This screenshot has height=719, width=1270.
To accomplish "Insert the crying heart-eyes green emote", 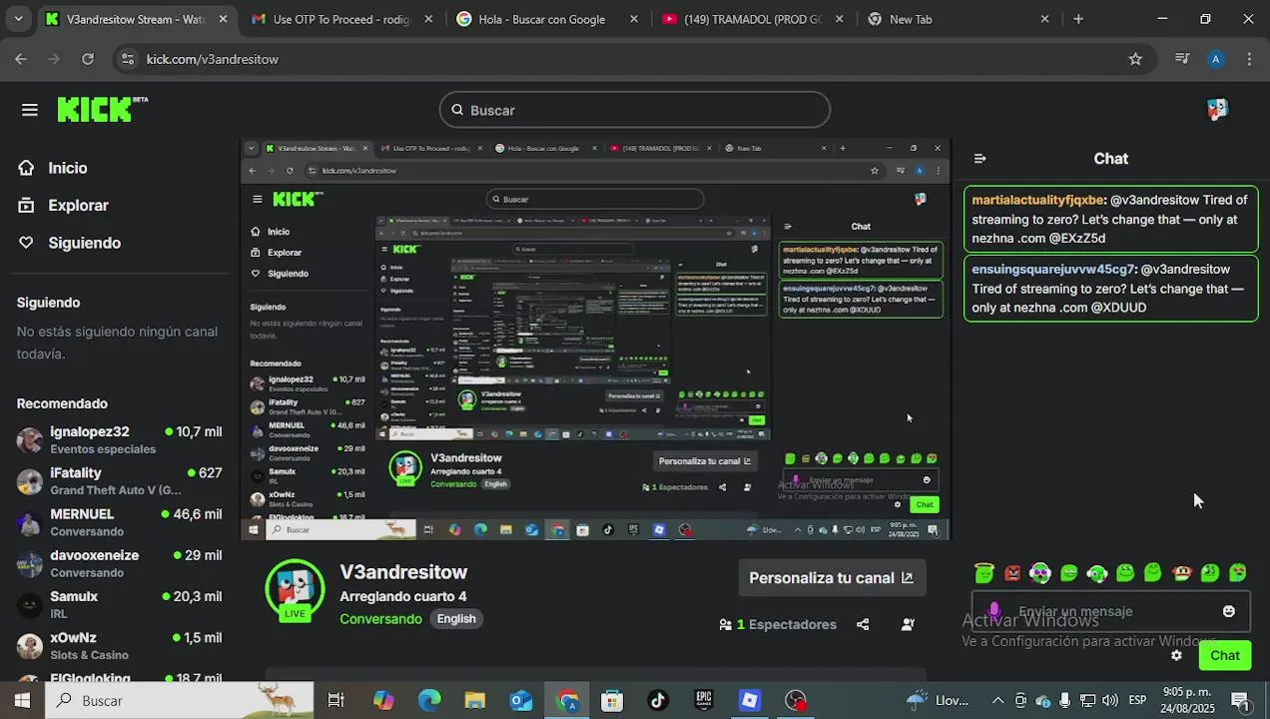I will click(1238, 573).
